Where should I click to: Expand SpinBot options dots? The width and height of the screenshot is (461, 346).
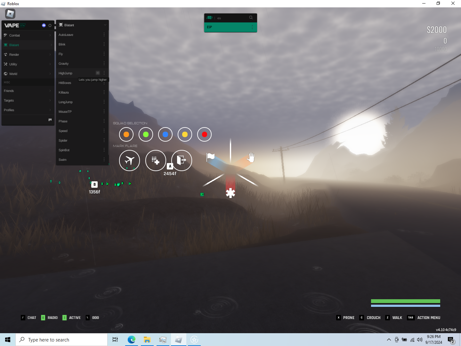(x=104, y=150)
